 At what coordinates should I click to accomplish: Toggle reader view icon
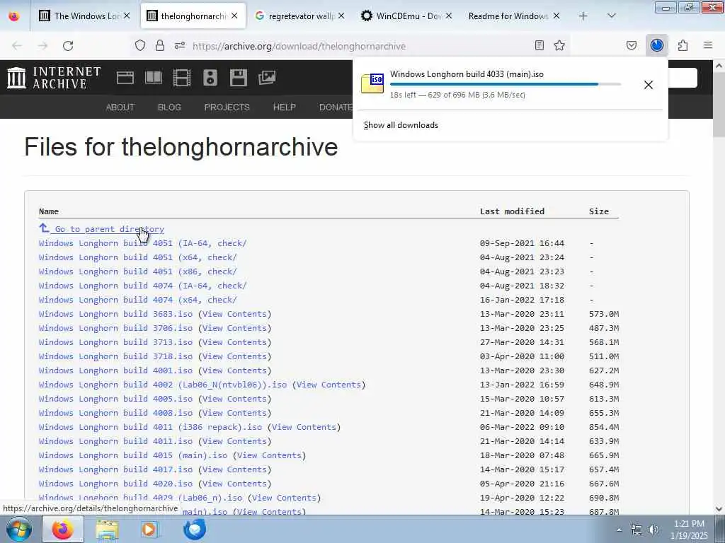[x=539, y=46]
